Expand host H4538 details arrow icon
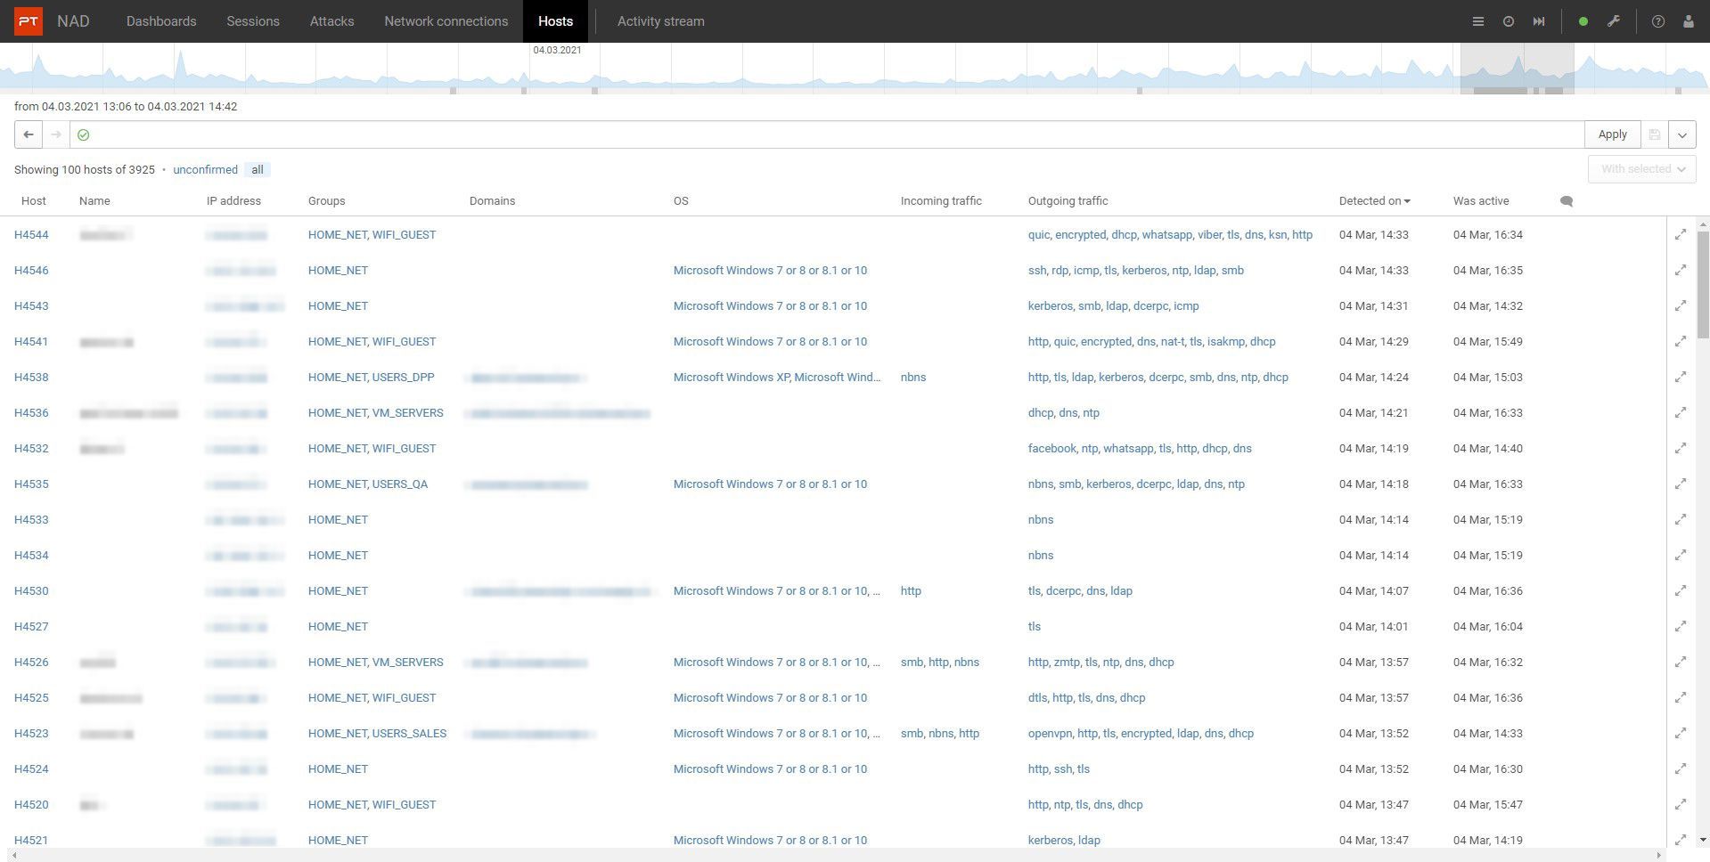The width and height of the screenshot is (1710, 862). click(x=1681, y=377)
